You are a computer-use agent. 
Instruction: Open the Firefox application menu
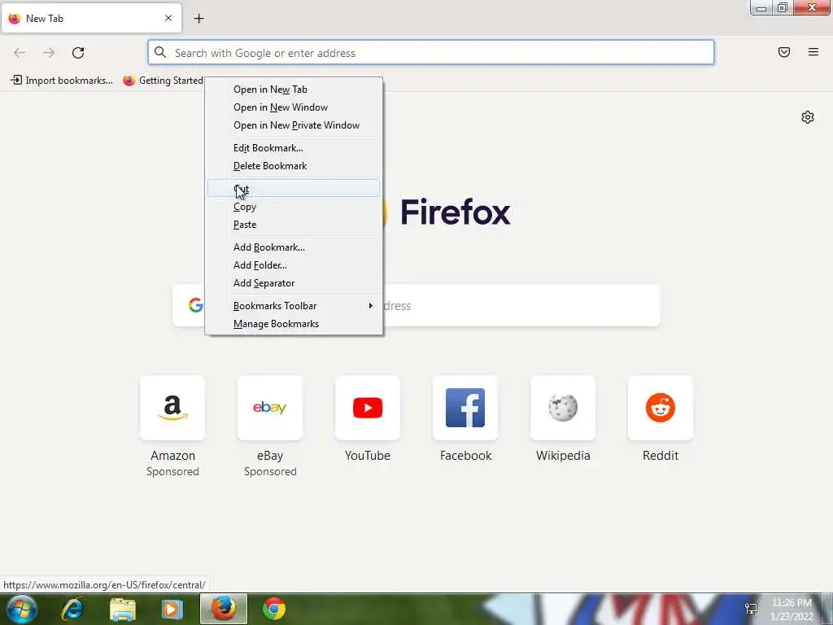tap(813, 52)
